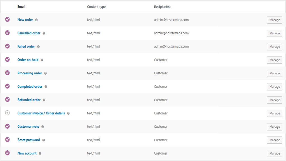The width and height of the screenshot is (286, 161).
Task: Open the New account email link
Action: pyautogui.click(x=27, y=153)
